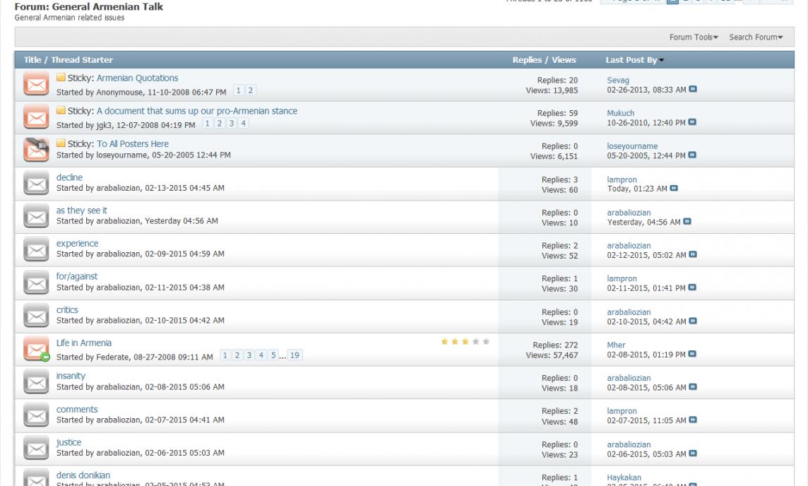This screenshot has height=486, width=808.
Task: Go to last post icon in decline thread
Action: click(673, 189)
